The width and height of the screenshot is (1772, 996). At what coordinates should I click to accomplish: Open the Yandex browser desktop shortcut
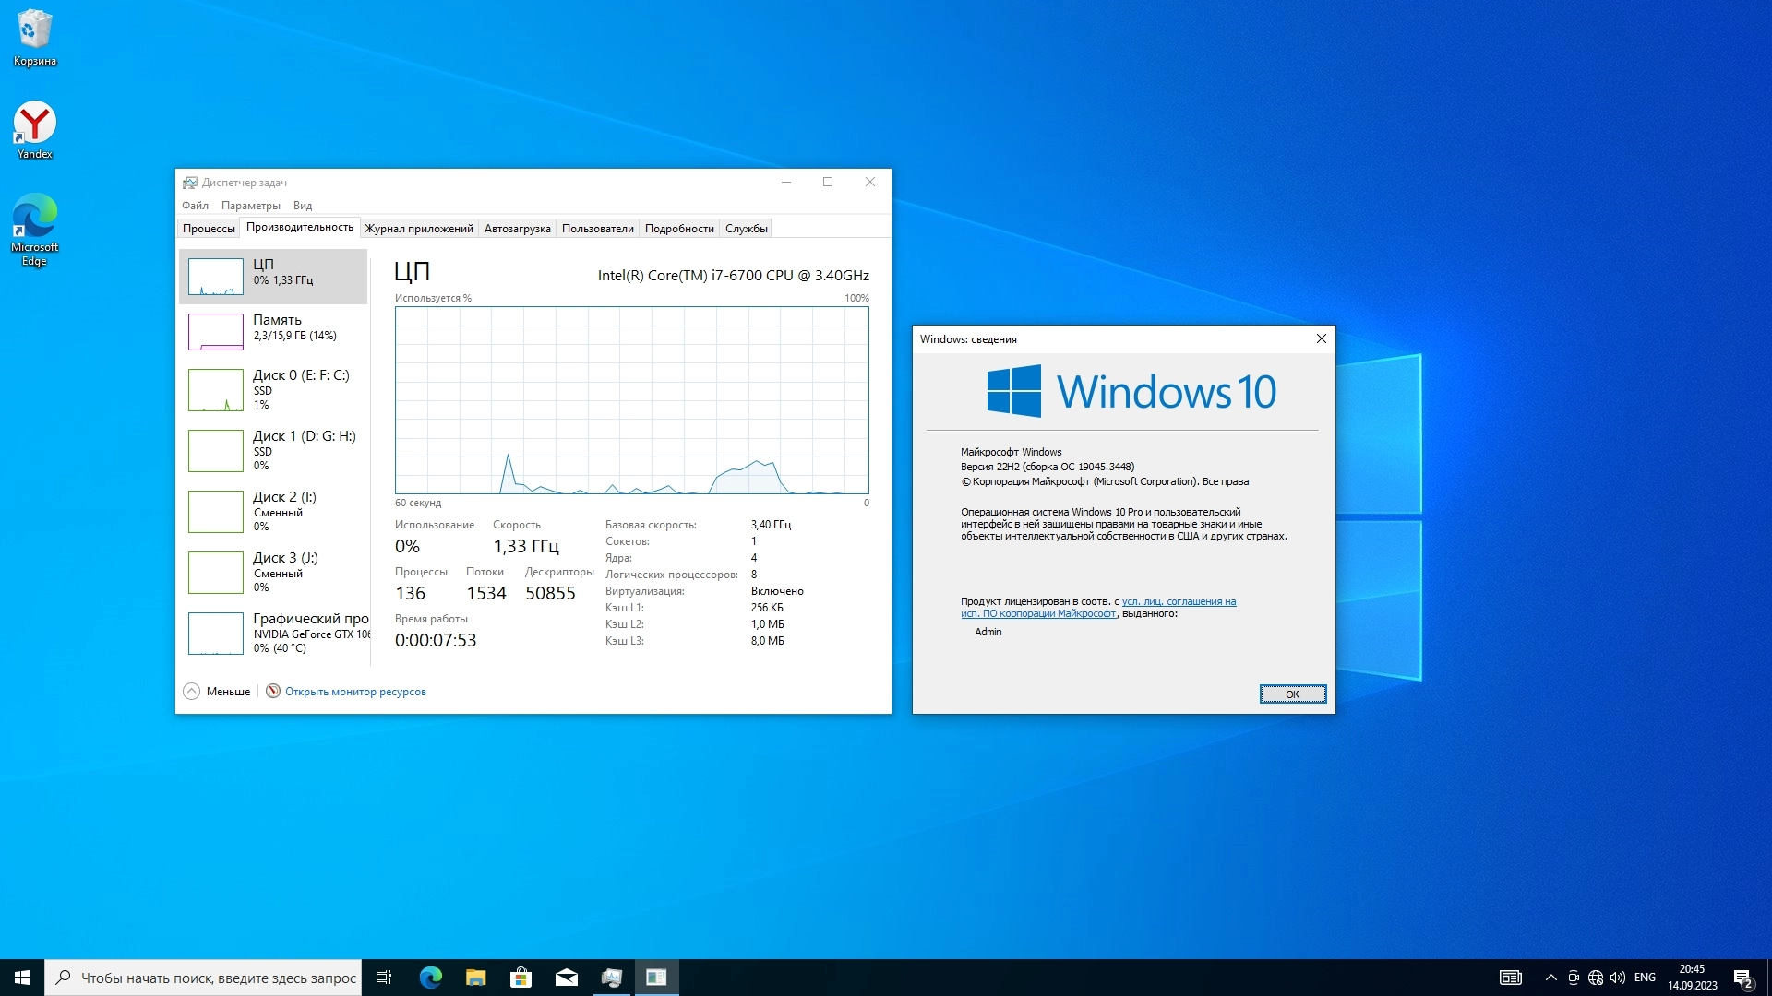pos(35,129)
